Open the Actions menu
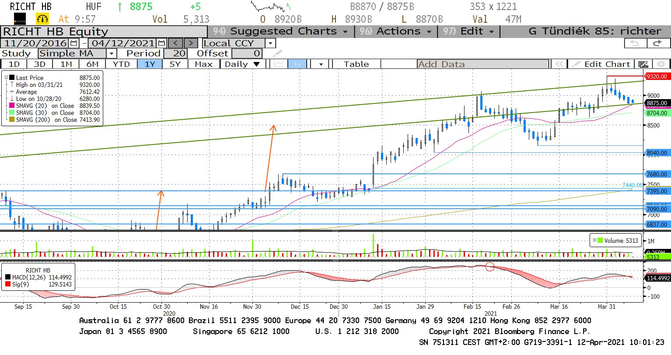The height and width of the screenshot is (355, 671). pos(395,31)
